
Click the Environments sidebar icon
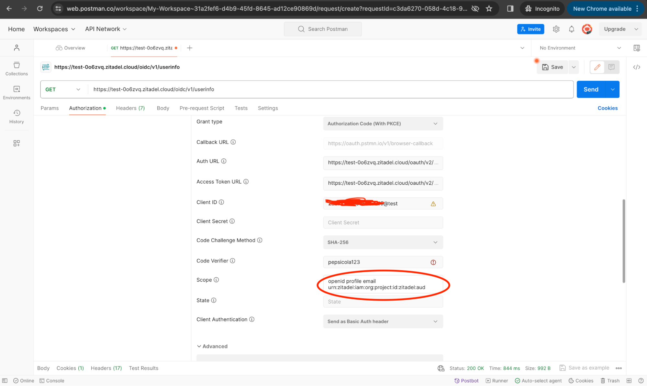(17, 92)
